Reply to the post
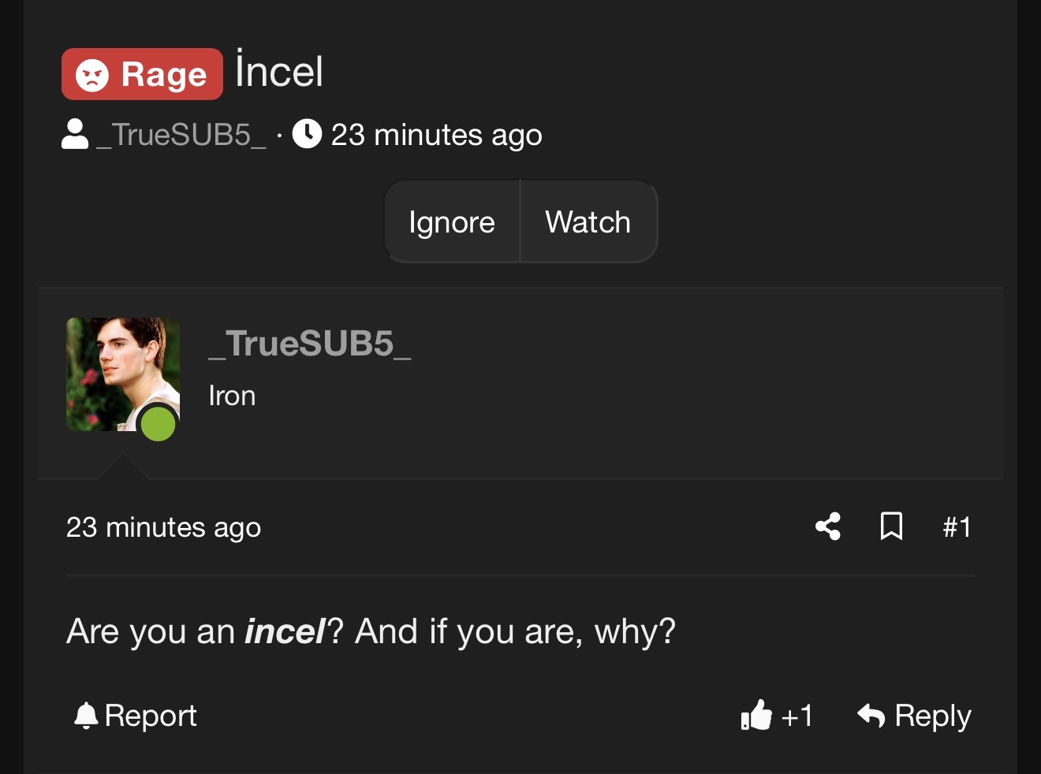Image resolution: width=1041 pixels, height=774 pixels. [x=914, y=716]
